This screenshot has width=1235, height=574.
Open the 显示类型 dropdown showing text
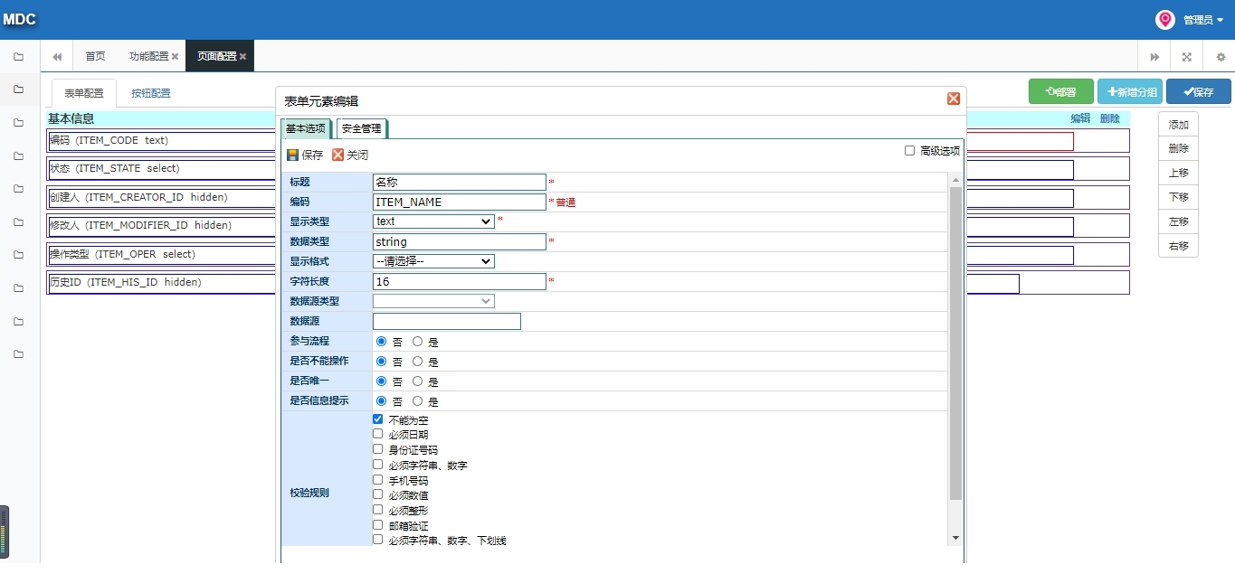point(433,221)
